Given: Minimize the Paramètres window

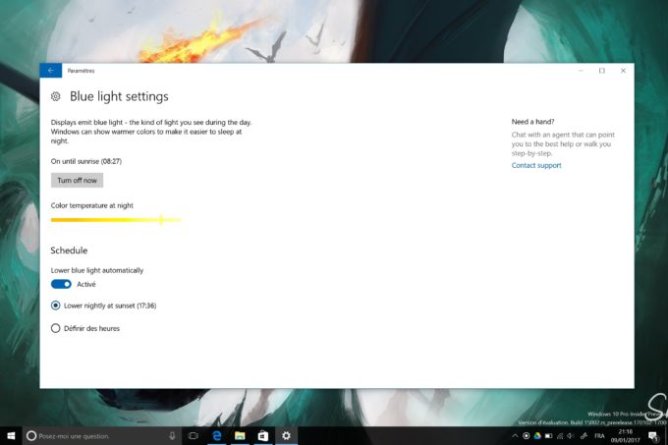Looking at the screenshot, I should [x=581, y=71].
